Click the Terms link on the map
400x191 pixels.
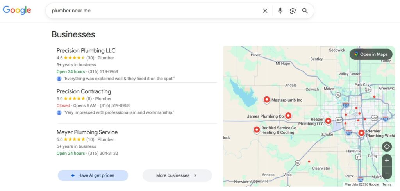coord(387,184)
